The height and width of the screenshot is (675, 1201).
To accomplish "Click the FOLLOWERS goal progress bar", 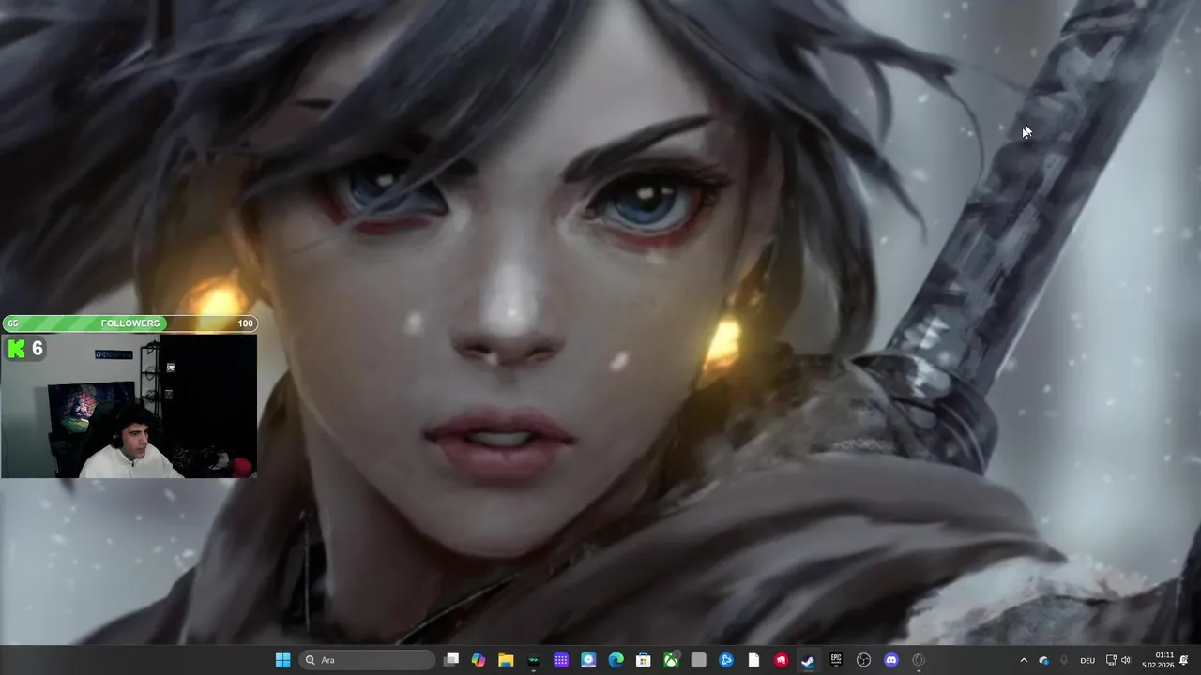I will 129,323.
